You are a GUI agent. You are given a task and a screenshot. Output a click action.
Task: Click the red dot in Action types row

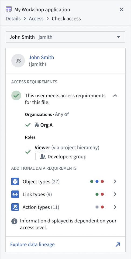tap(102, 207)
